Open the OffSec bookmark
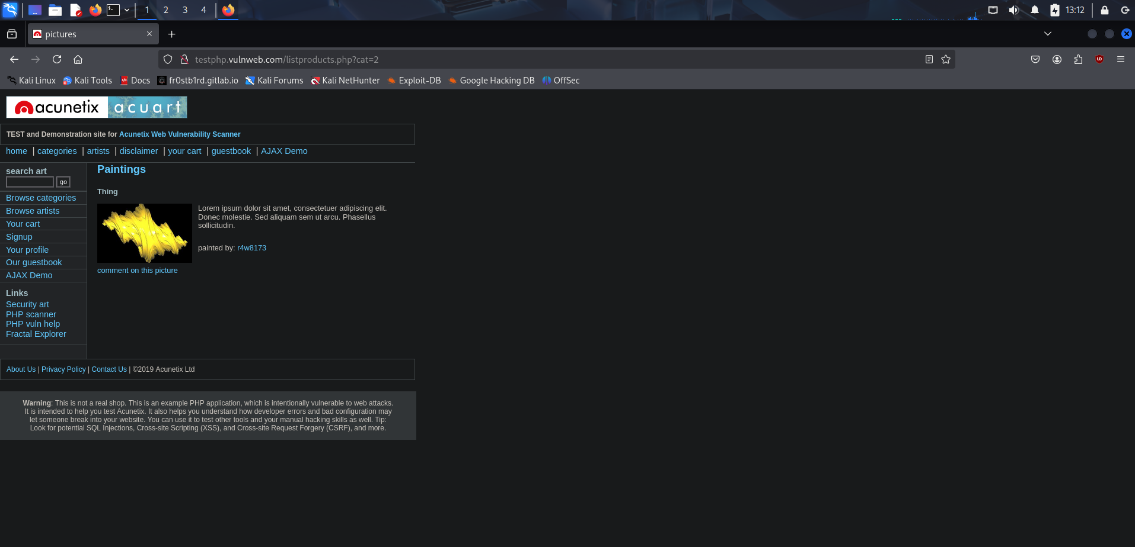The image size is (1135, 547). 561,81
